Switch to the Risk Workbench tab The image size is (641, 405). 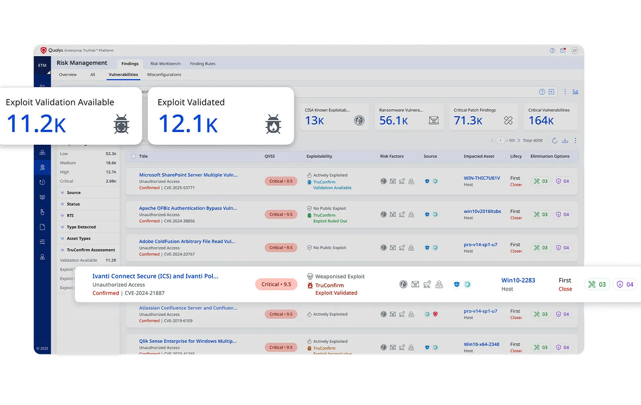[165, 64]
